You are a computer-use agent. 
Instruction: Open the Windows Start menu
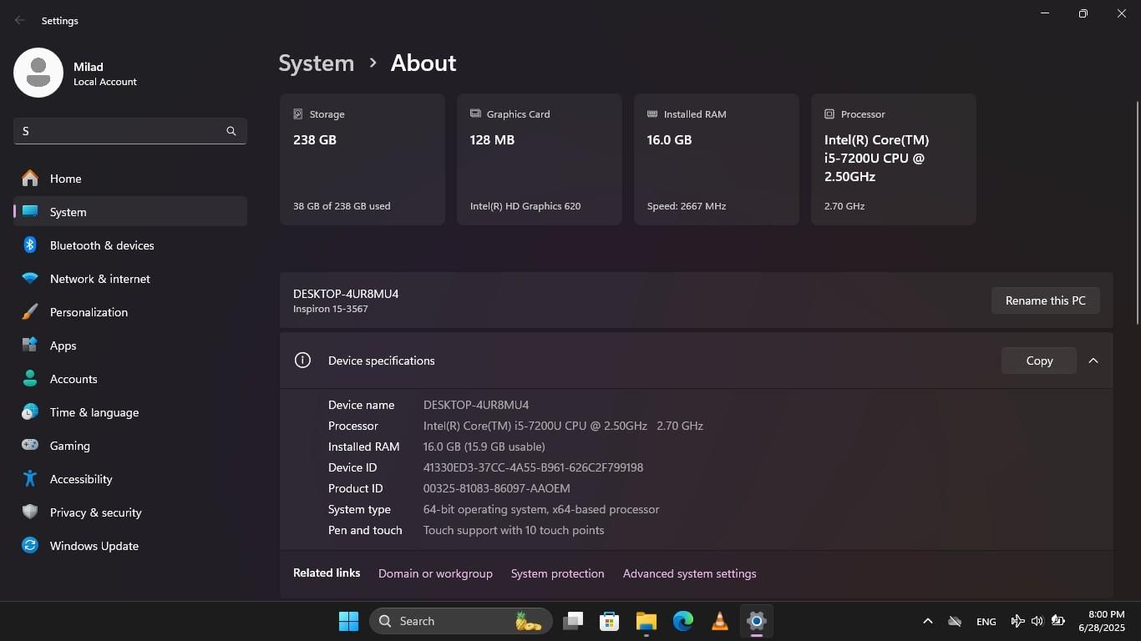(x=348, y=621)
